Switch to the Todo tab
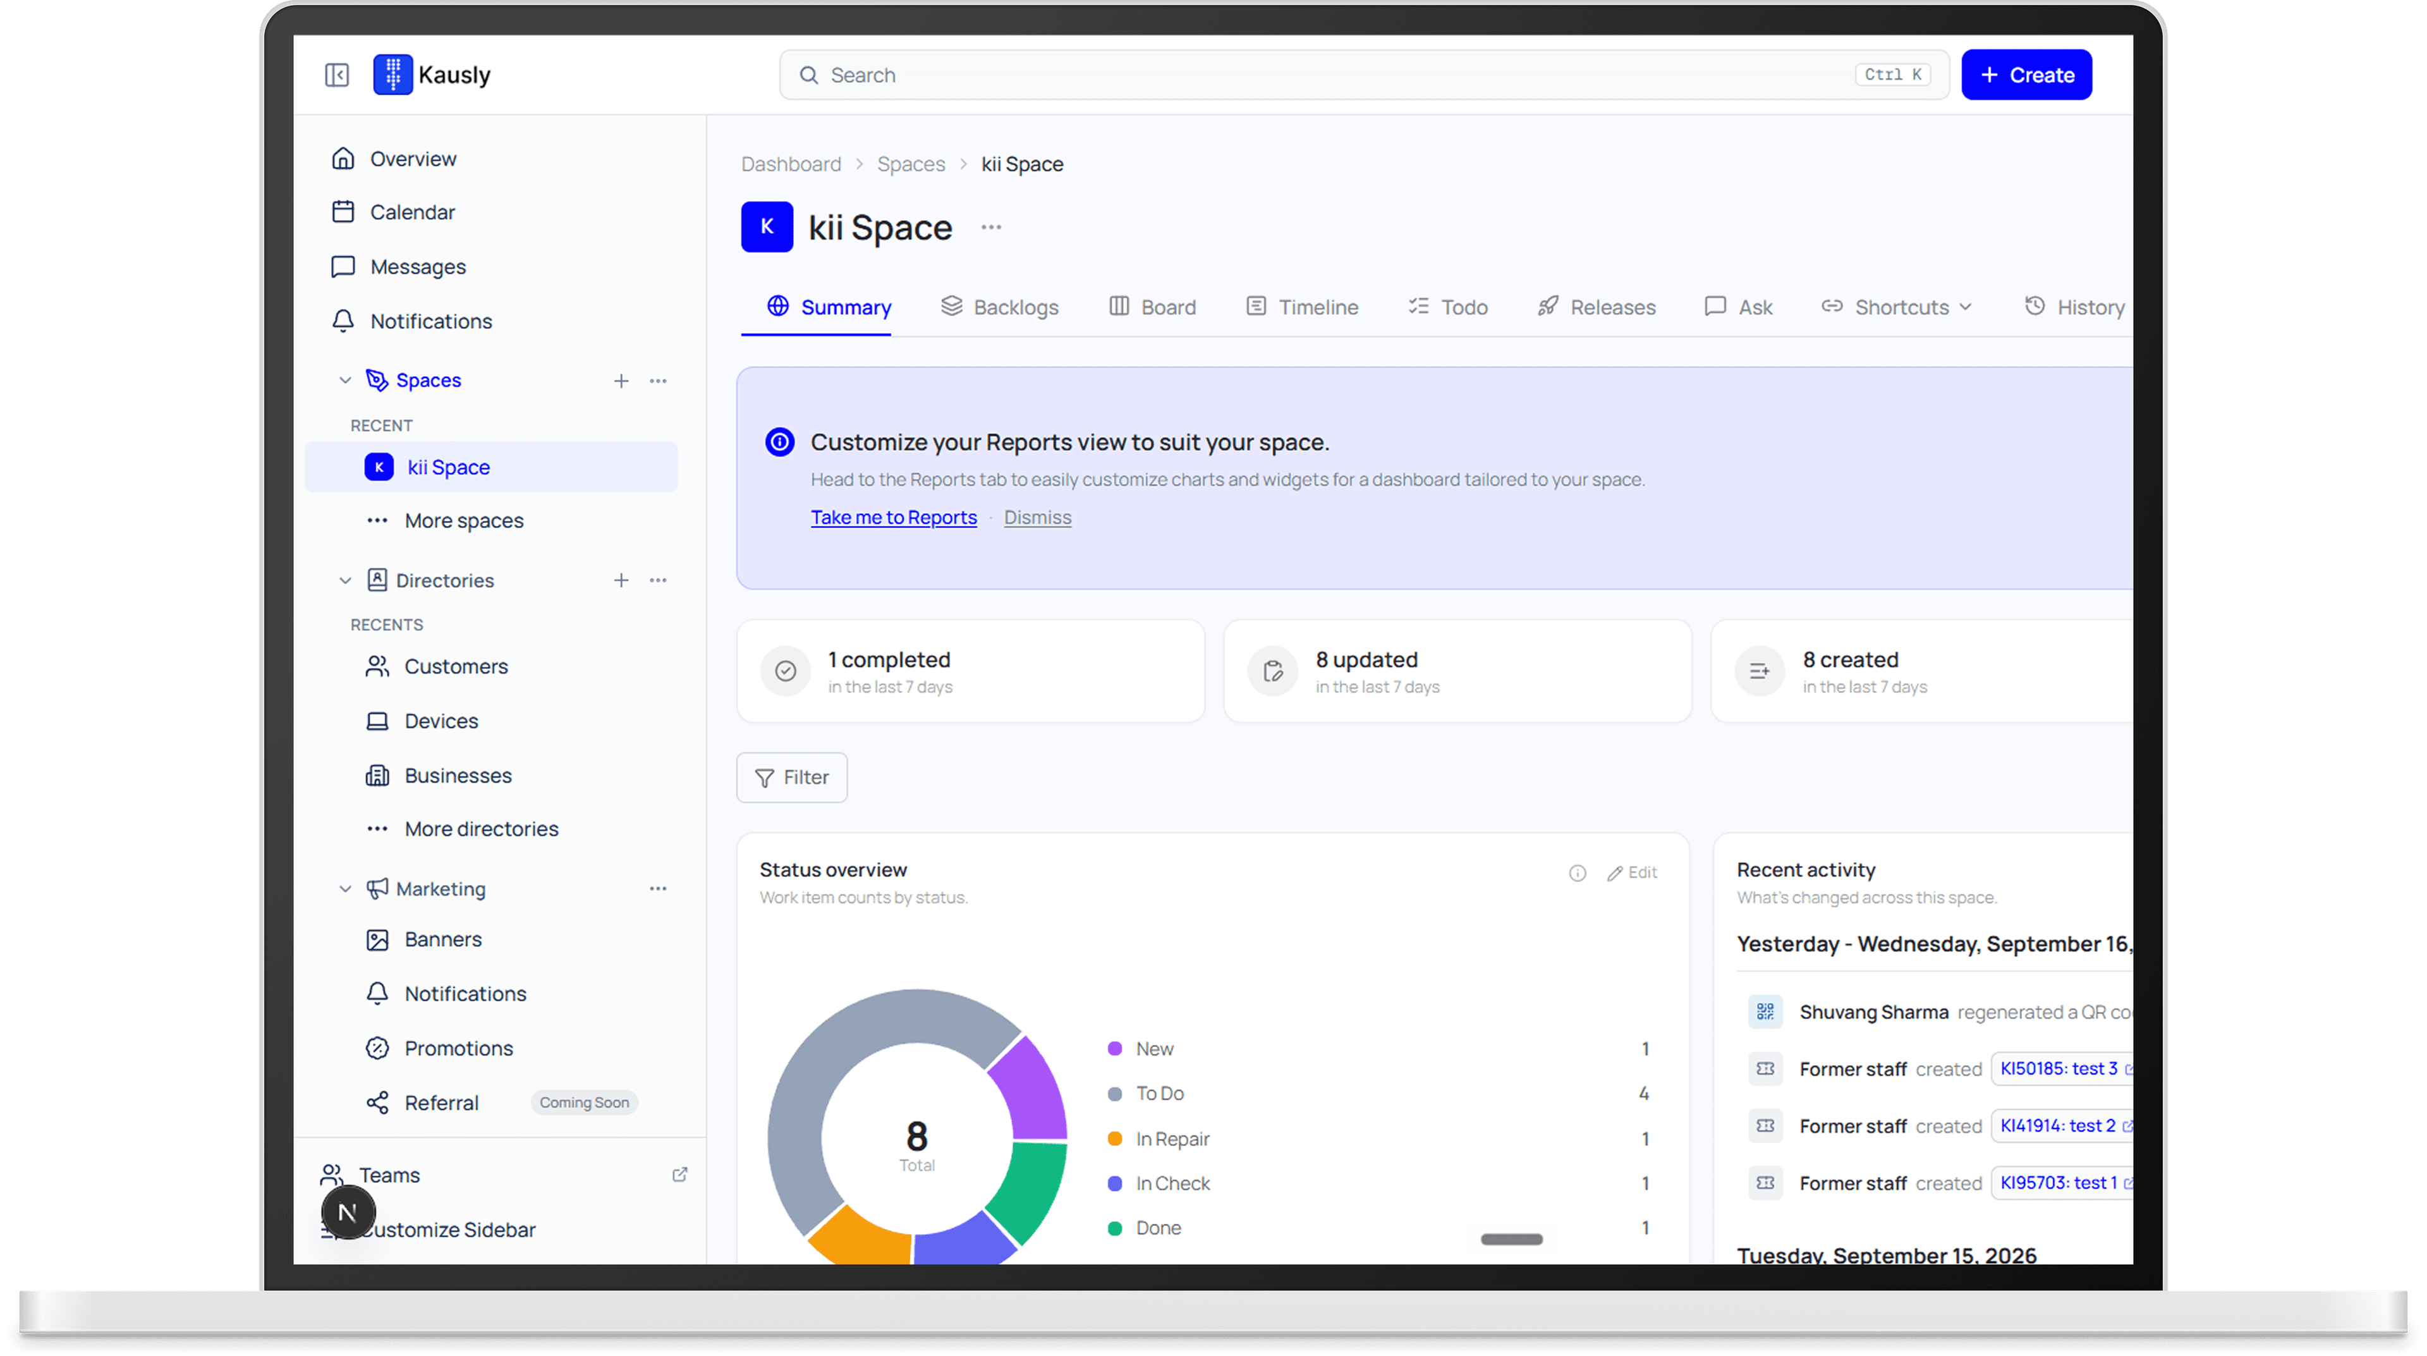The width and height of the screenshot is (2427, 1356). (x=1448, y=307)
